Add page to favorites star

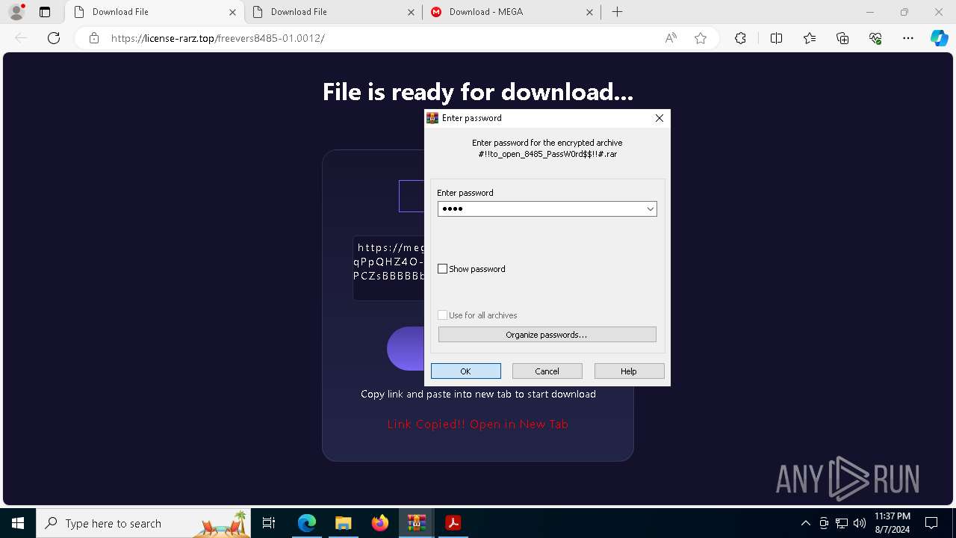(x=701, y=38)
